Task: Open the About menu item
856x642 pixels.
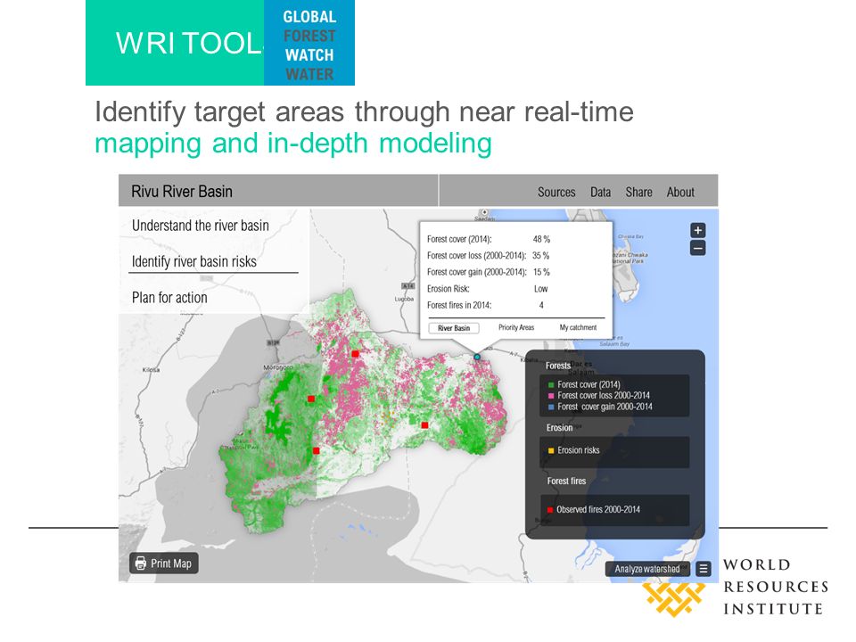Action: tap(680, 193)
